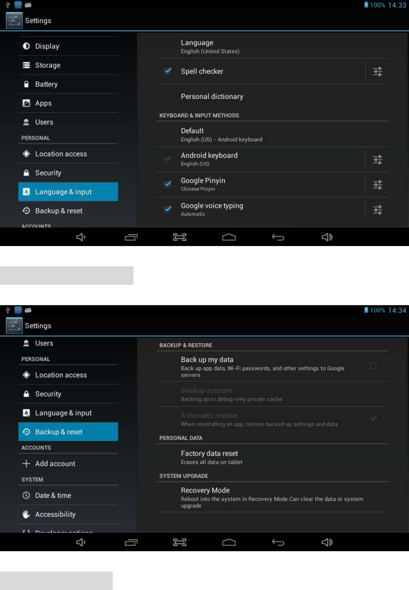
Task: Open the Default keyboard chooser
Action: [272, 134]
